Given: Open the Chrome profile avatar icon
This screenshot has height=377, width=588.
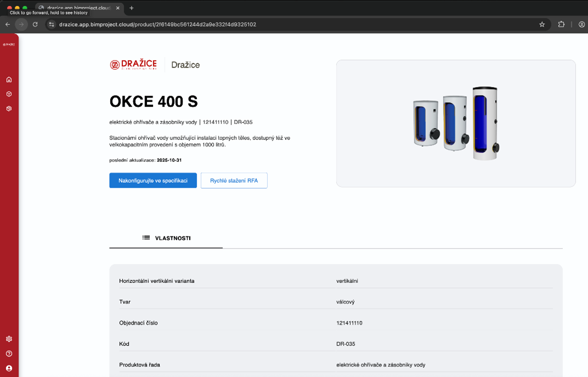Looking at the screenshot, I should pyautogui.click(x=581, y=24).
